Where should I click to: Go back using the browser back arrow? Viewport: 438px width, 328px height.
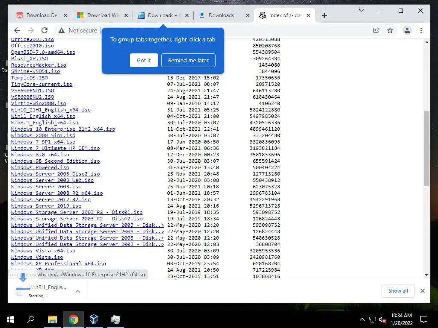17,30
